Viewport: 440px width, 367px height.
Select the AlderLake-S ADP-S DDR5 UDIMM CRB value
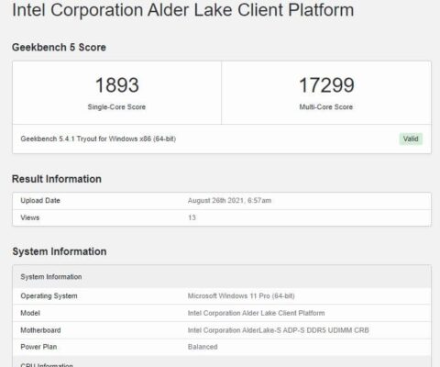[x=279, y=330]
